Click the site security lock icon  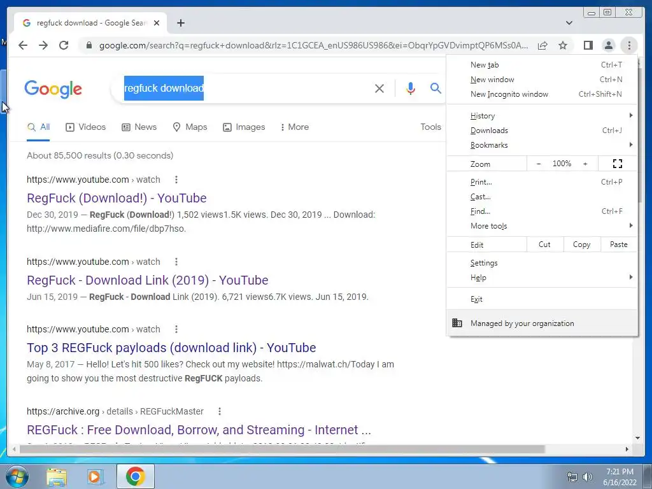(89, 45)
